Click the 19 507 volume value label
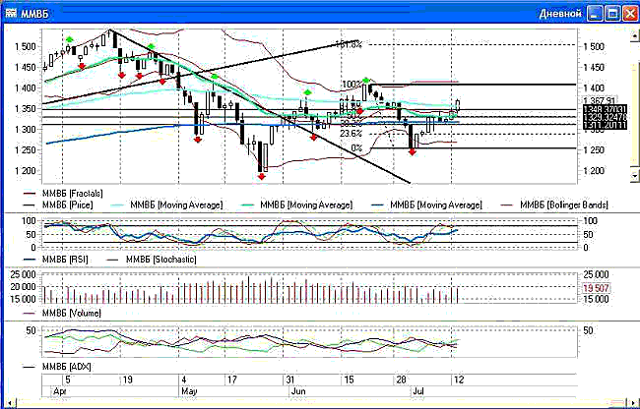This screenshot has height=409, width=640. 597,288
